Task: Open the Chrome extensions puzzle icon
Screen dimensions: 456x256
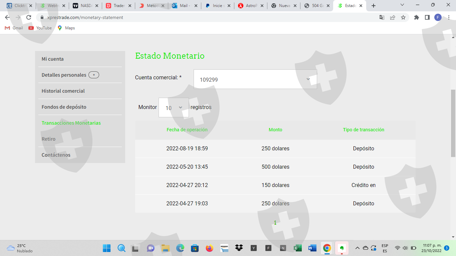Action: click(x=417, y=17)
